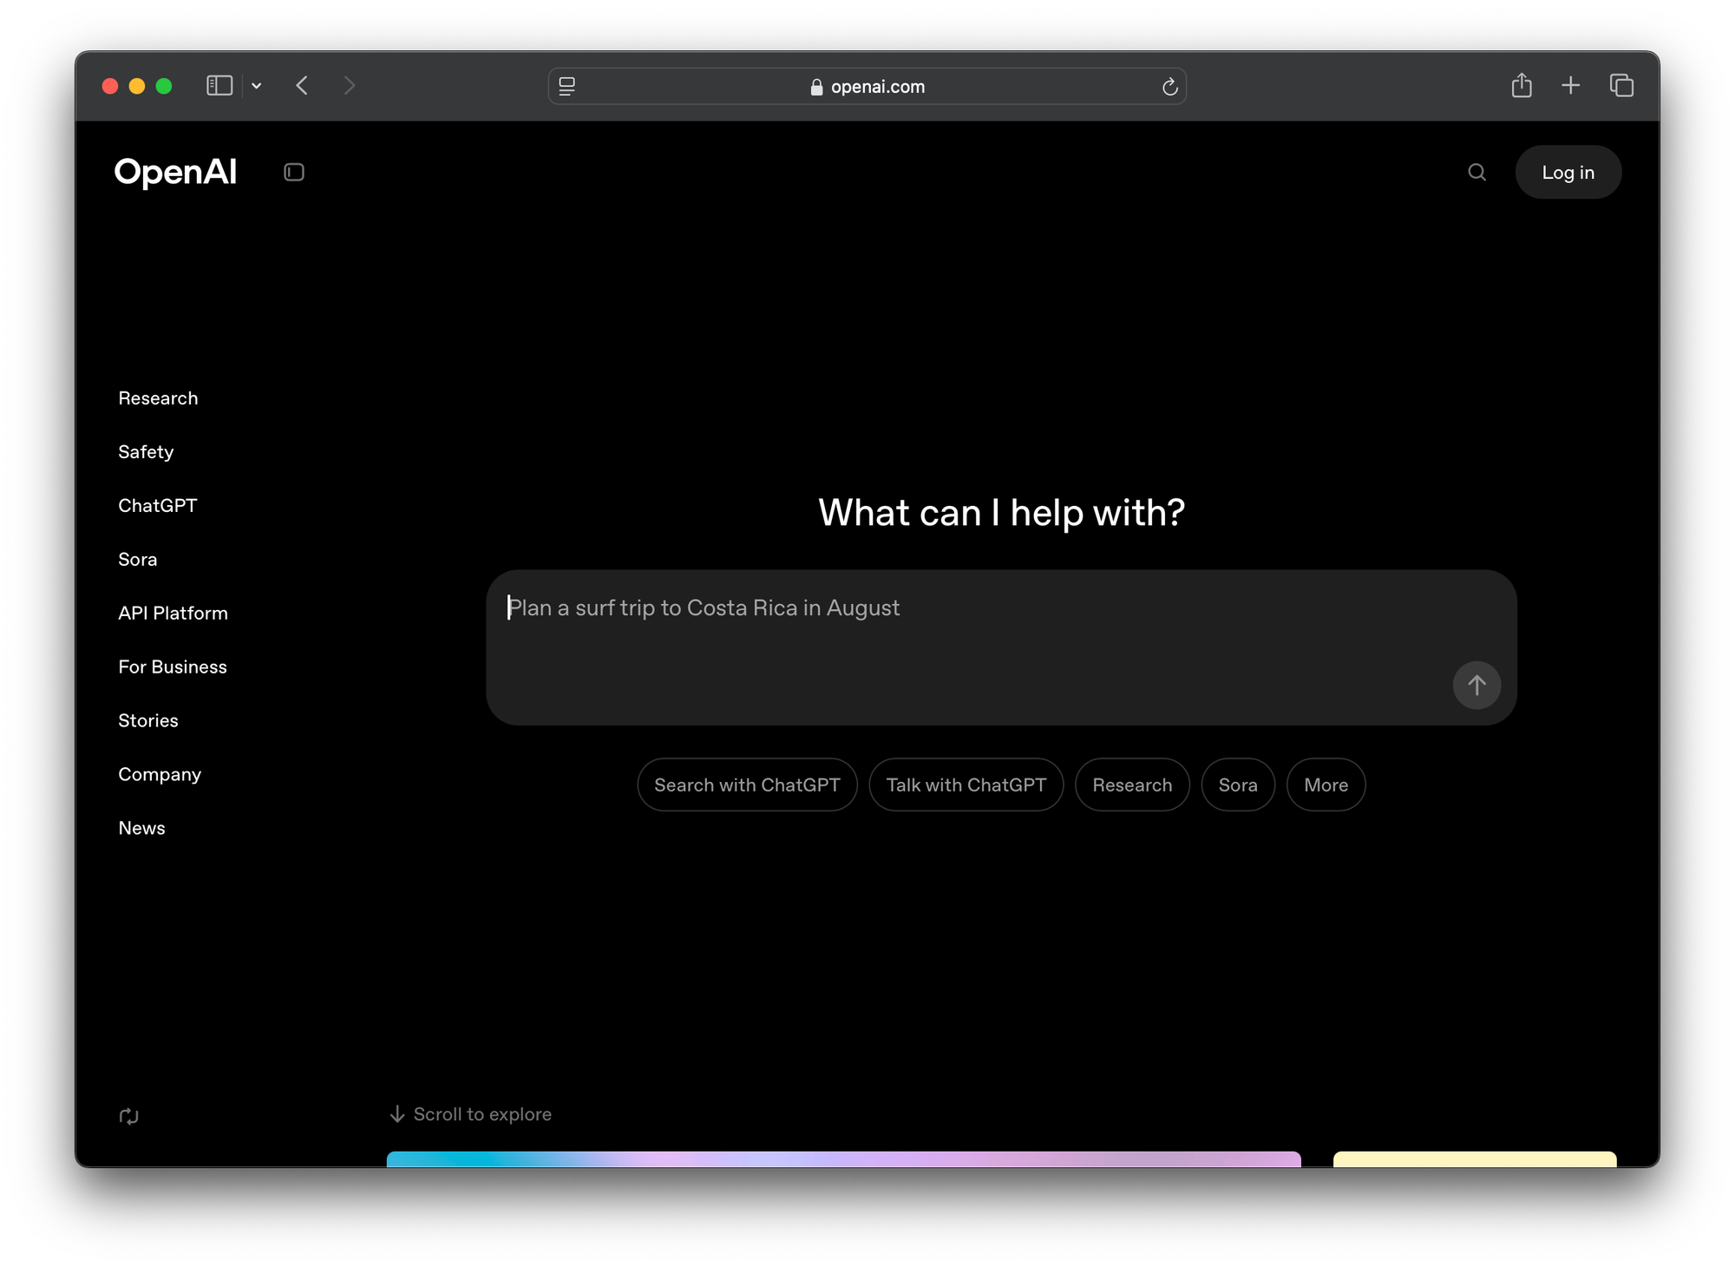The width and height of the screenshot is (1735, 1267).
Task: Select Search with ChatGPT chip
Action: 747,784
